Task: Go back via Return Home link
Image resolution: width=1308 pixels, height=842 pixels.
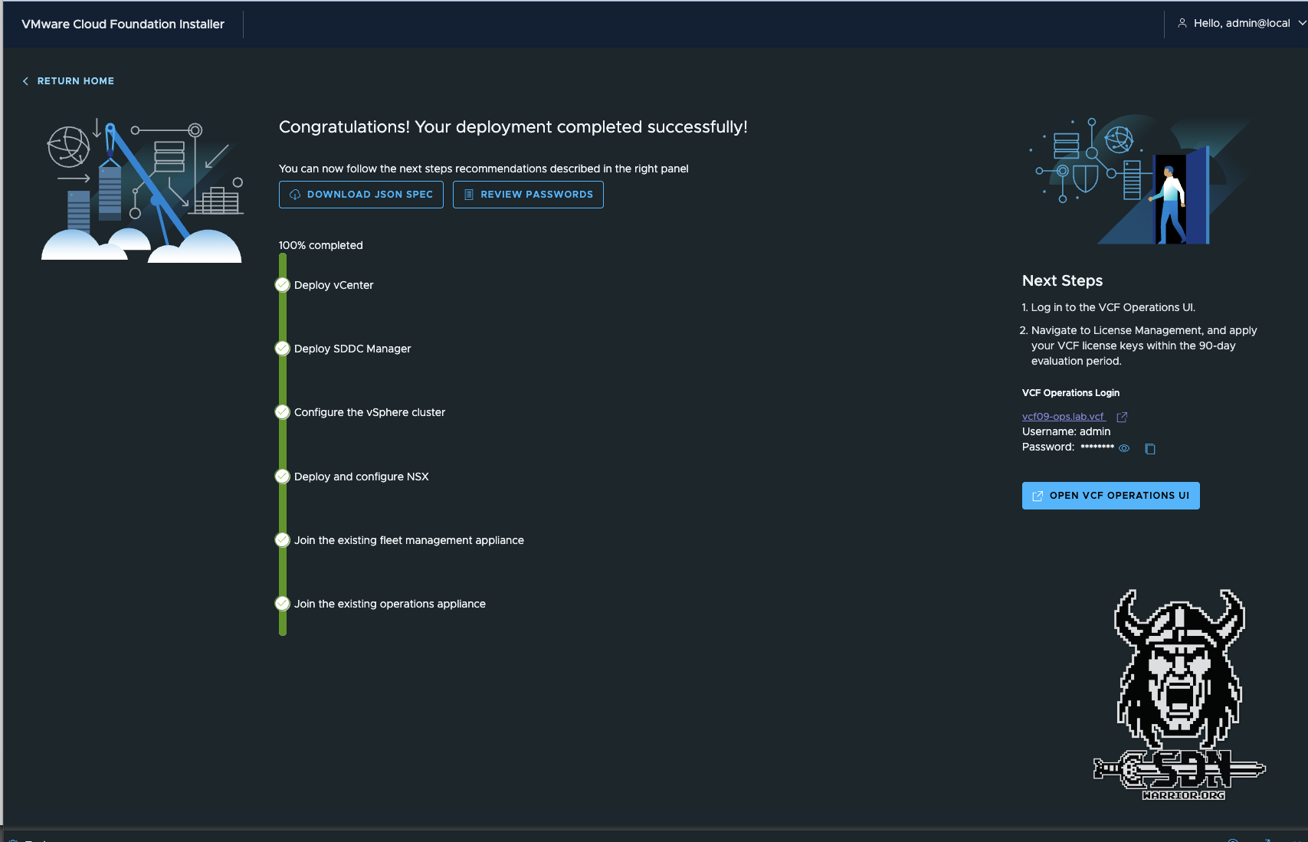Action: pos(75,81)
